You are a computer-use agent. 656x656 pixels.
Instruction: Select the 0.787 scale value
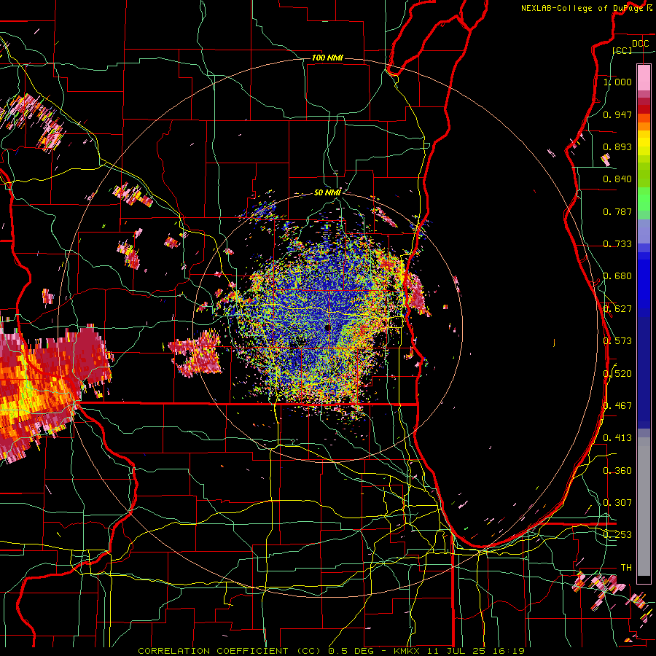(617, 211)
